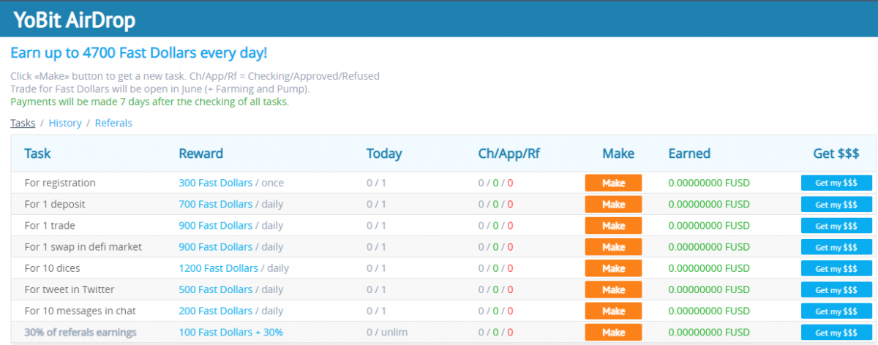Open the Tasks tab
Image resolution: width=878 pixels, height=345 pixels.
click(23, 123)
